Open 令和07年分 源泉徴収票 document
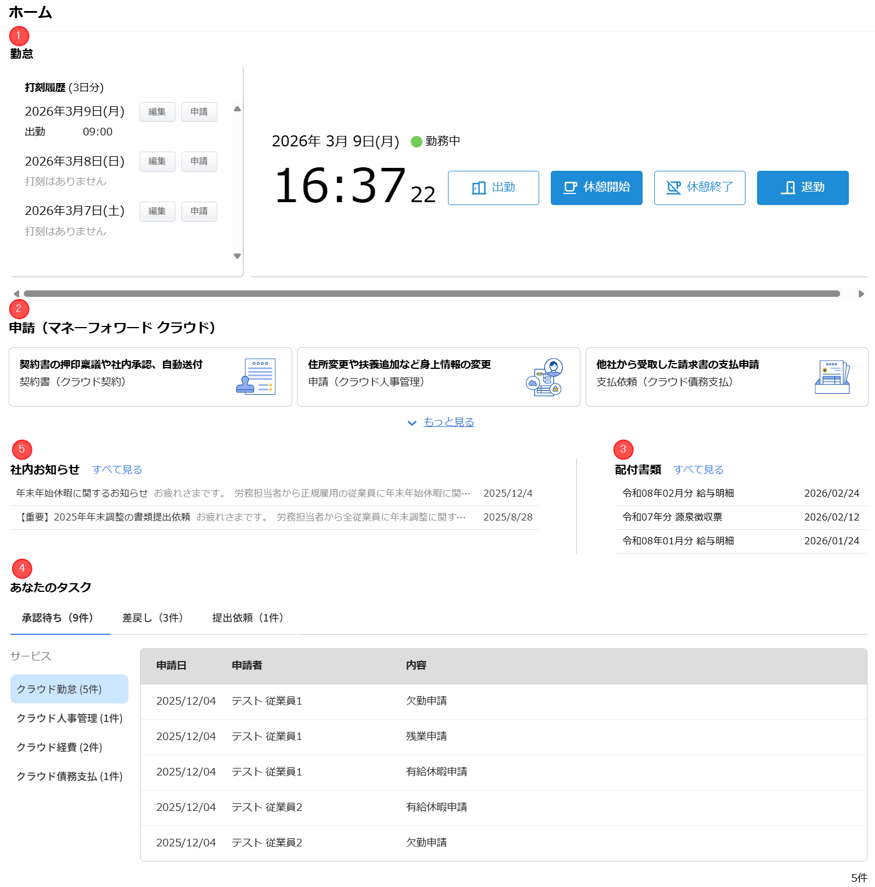 672,517
